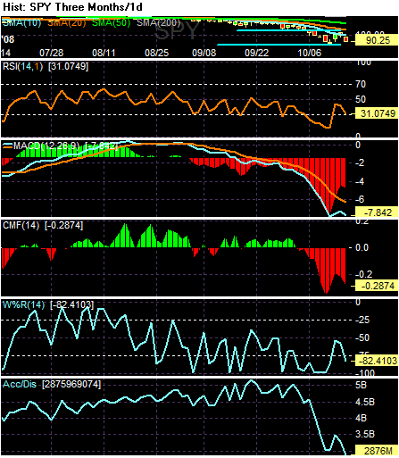
Task: Click the 09/08 date axis label
Action: 204,53
